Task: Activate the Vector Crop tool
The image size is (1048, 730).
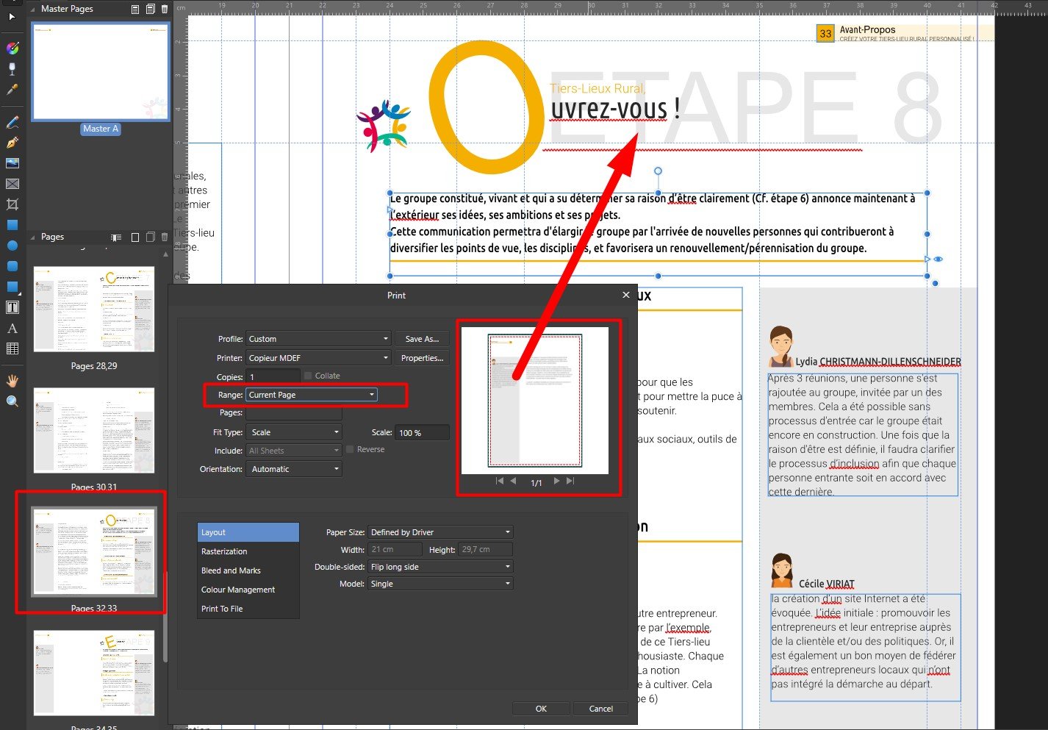Action: pyautogui.click(x=12, y=204)
